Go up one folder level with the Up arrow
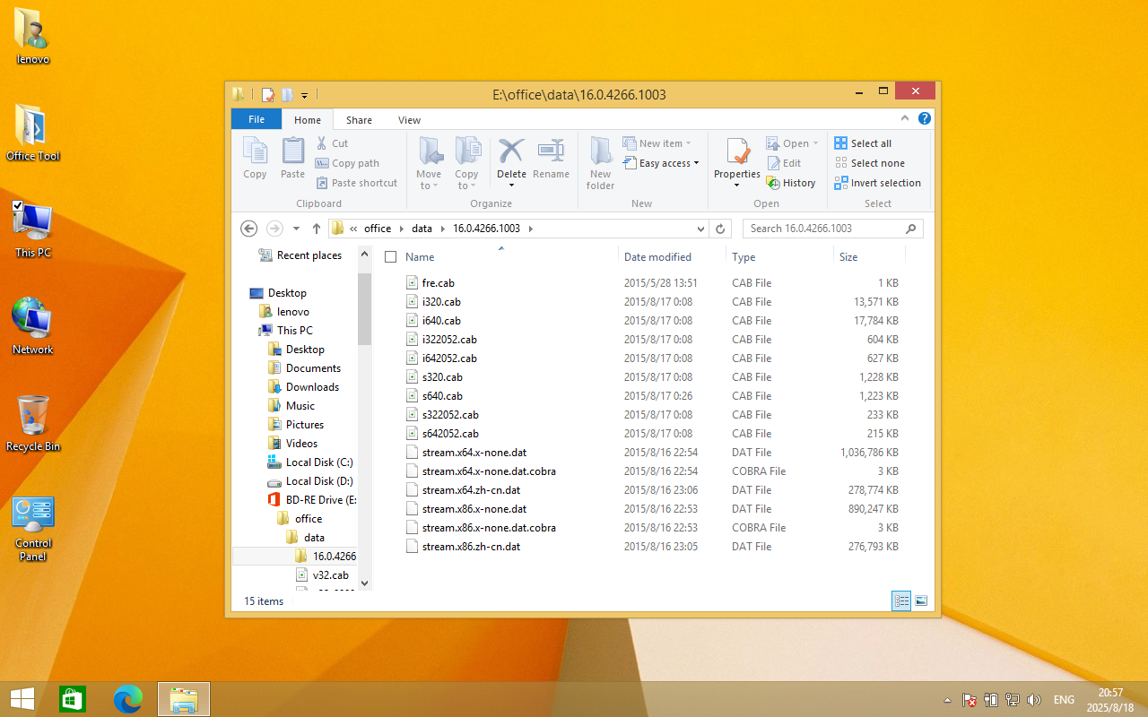1148x717 pixels. coord(316,229)
